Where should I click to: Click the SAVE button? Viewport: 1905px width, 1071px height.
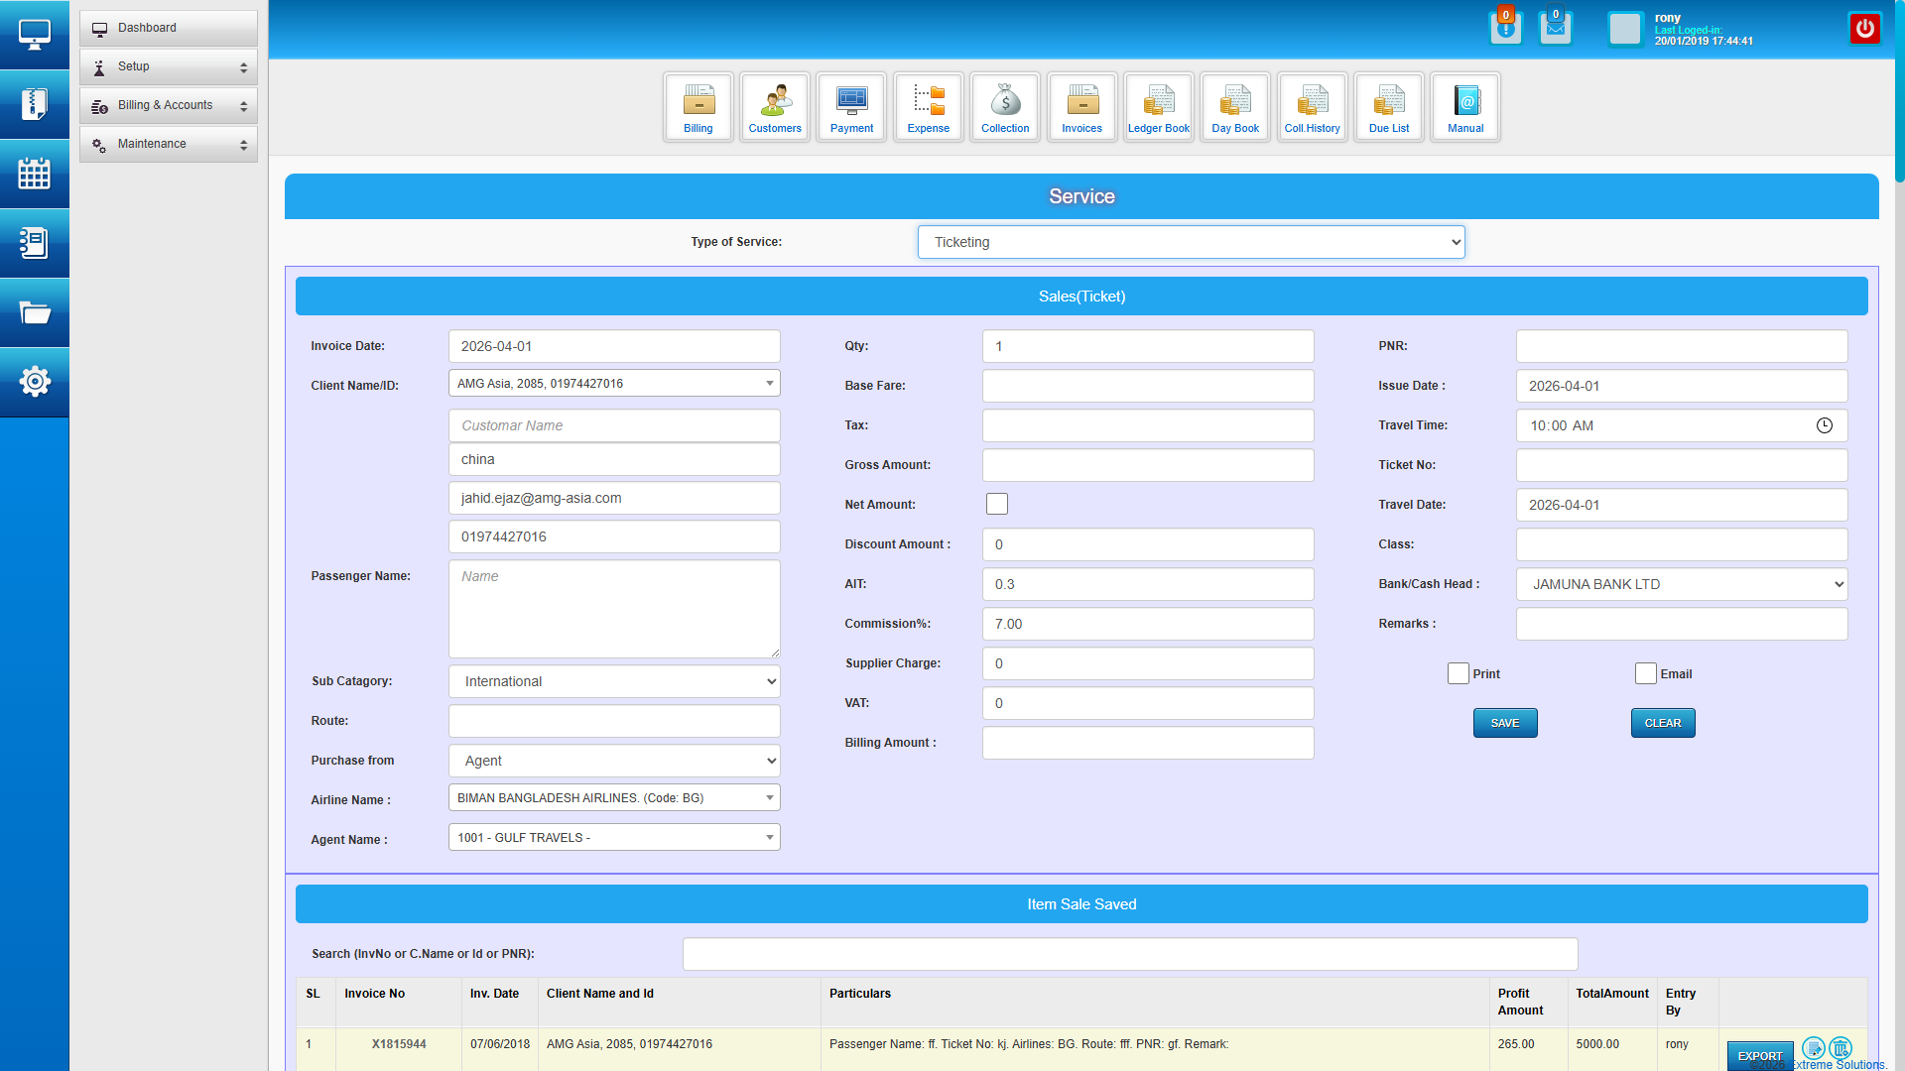(1504, 723)
